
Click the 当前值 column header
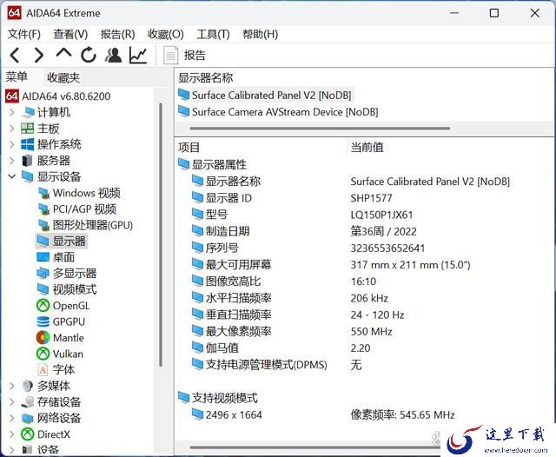tap(367, 148)
